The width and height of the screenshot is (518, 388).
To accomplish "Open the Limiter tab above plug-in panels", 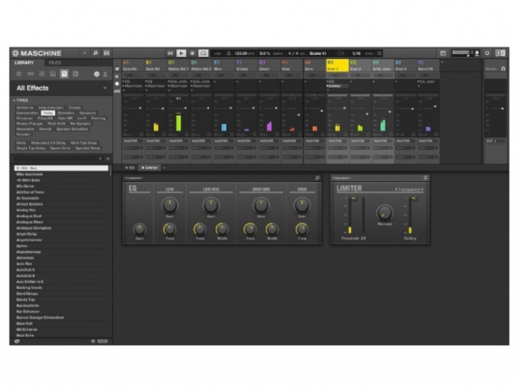I will (x=149, y=168).
